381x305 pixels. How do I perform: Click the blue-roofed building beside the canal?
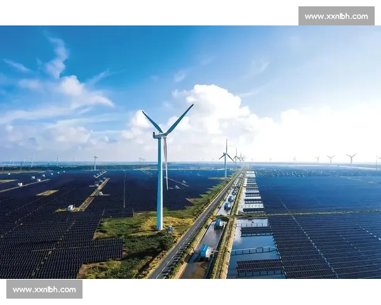[206, 252]
